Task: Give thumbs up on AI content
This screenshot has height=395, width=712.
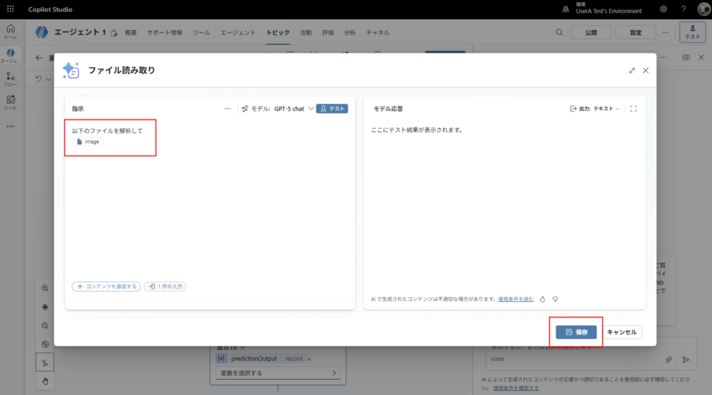Action: click(x=542, y=299)
